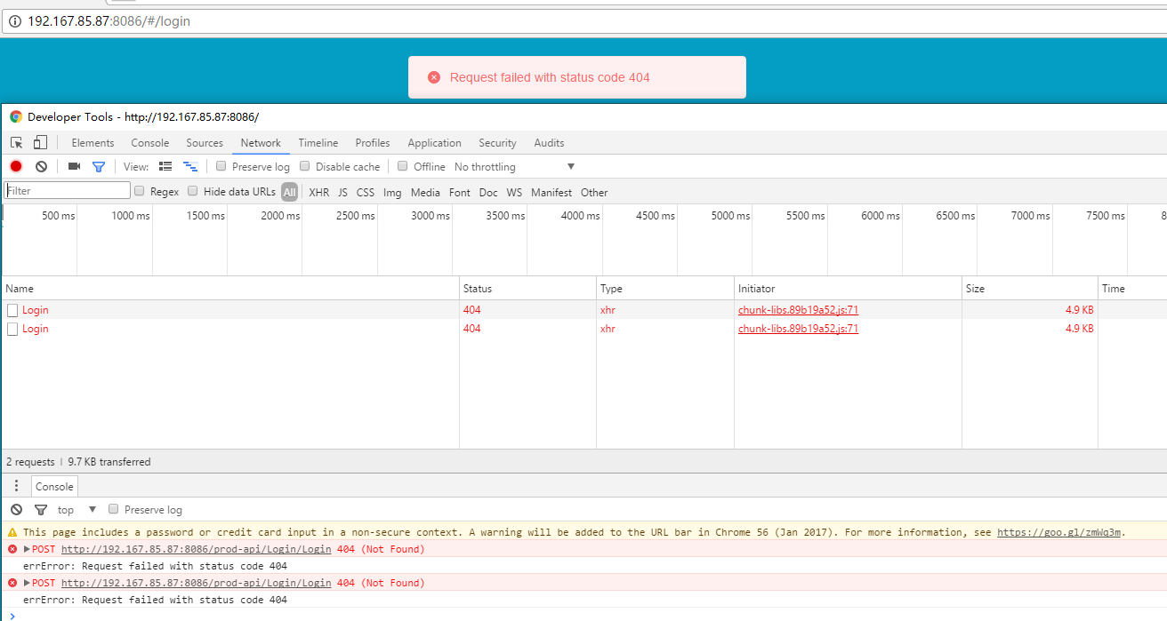This screenshot has width=1167, height=621.
Task: Filter requests by Img type
Action: point(392,192)
